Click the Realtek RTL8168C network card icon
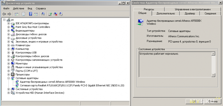The width and height of the screenshot is (223, 106). point(17,85)
